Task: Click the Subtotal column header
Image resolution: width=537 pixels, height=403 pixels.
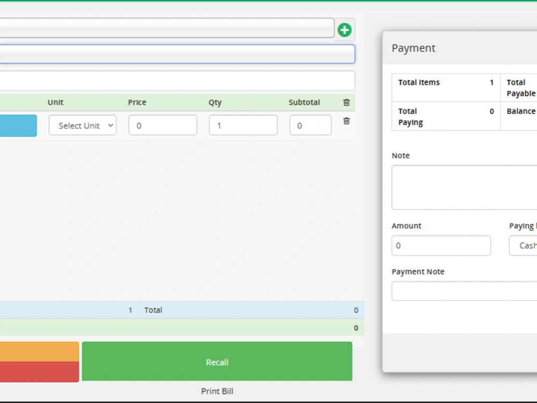Action: pos(304,102)
